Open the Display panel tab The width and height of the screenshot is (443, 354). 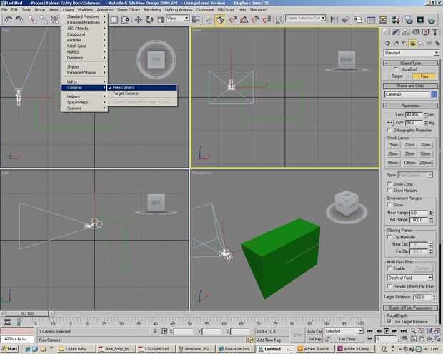click(425, 32)
